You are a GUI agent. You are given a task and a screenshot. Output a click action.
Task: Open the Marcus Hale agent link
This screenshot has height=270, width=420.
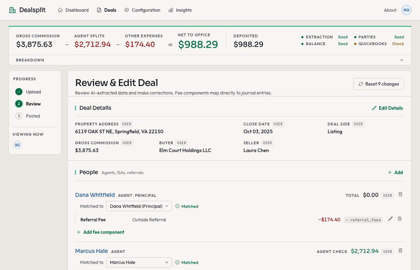(91, 251)
